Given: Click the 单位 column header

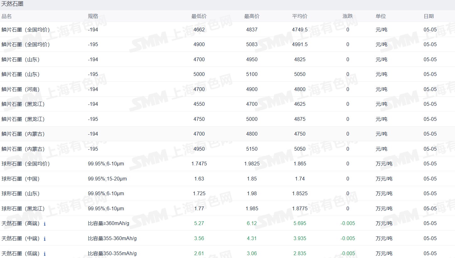Looking at the screenshot, I should click(x=381, y=16).
